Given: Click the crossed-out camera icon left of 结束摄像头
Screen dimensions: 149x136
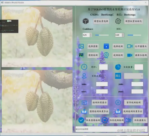Looking at the screenshot, I should [128, 120].
